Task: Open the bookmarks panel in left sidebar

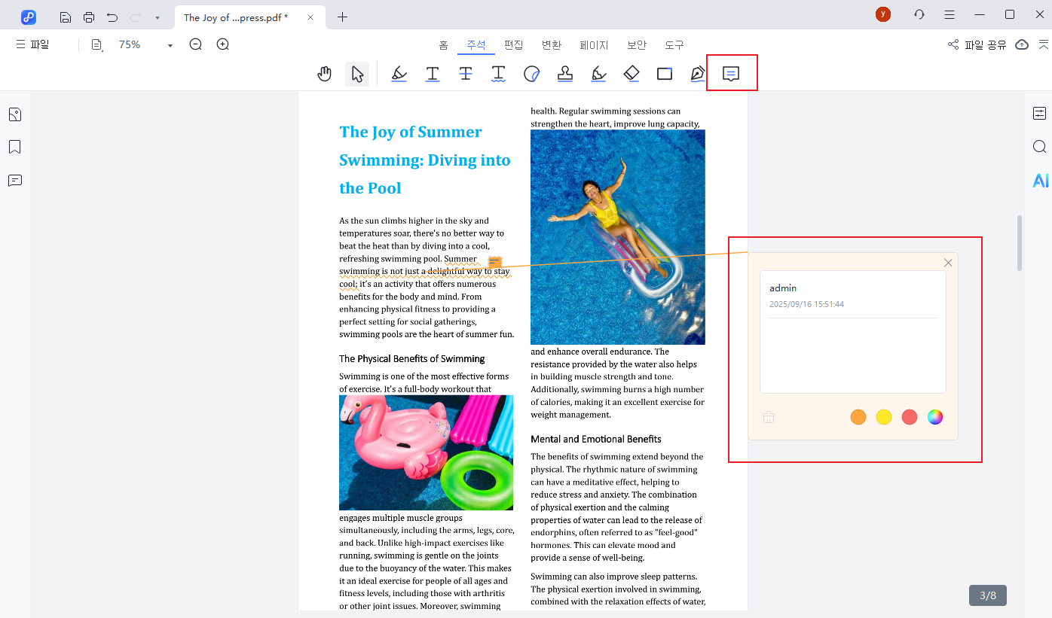Action: point(15,147)
